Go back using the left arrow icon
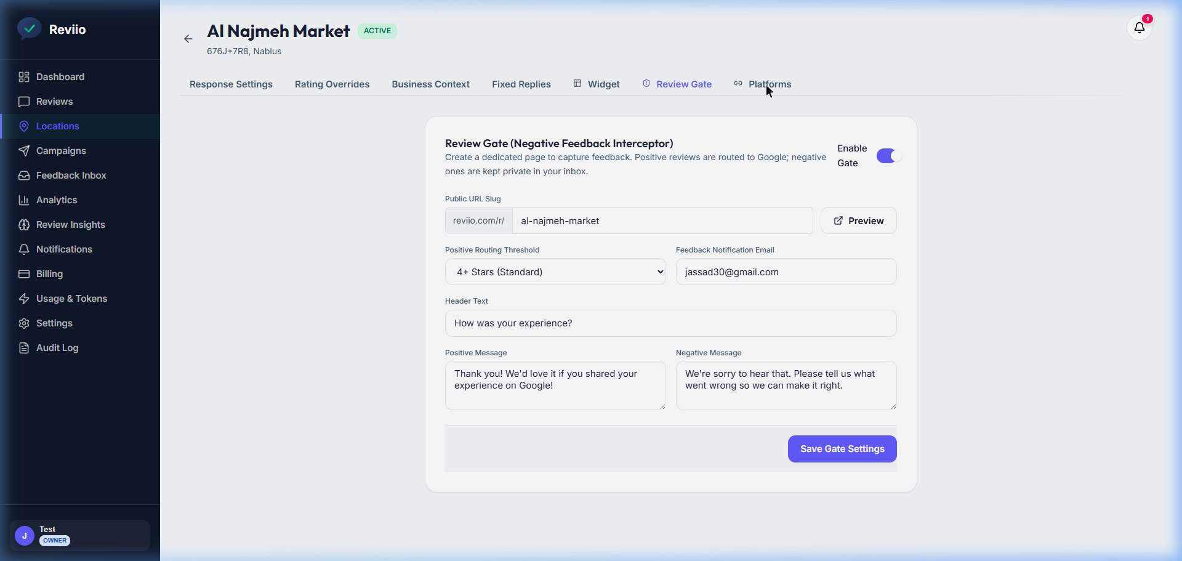Image resolution: width=1182 pixels, height=561 pixels. 188,39
